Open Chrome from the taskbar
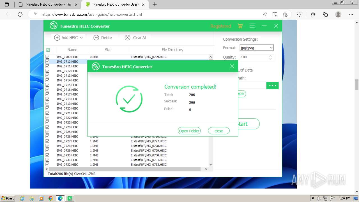359x202 pixels. click(x=50, y=198)
